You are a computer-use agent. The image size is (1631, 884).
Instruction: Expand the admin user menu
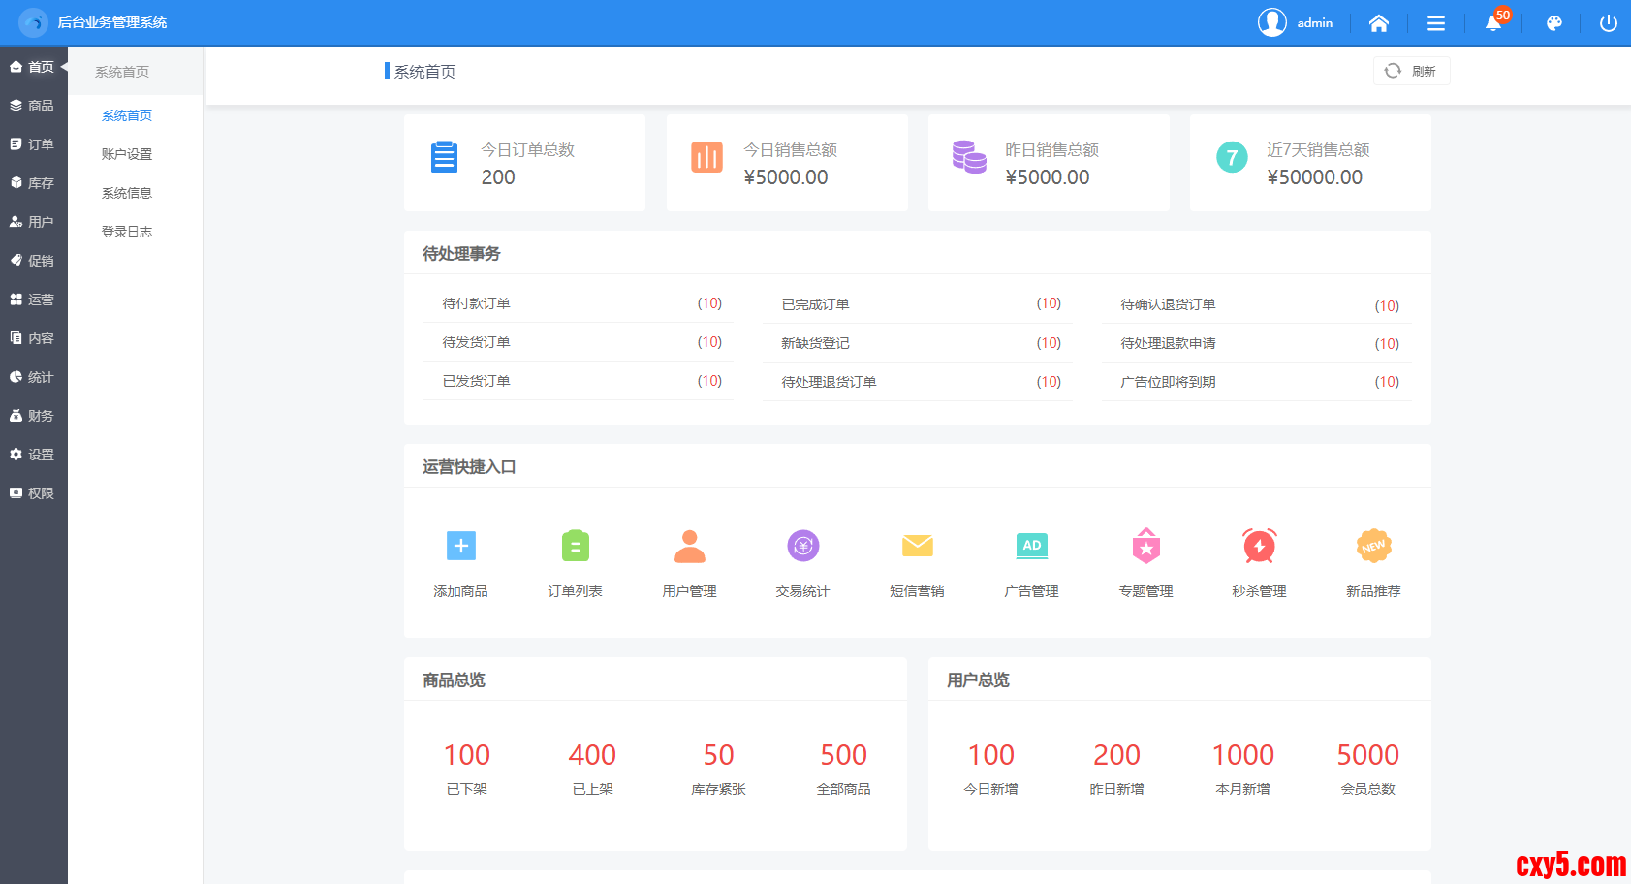[1297, 22]
